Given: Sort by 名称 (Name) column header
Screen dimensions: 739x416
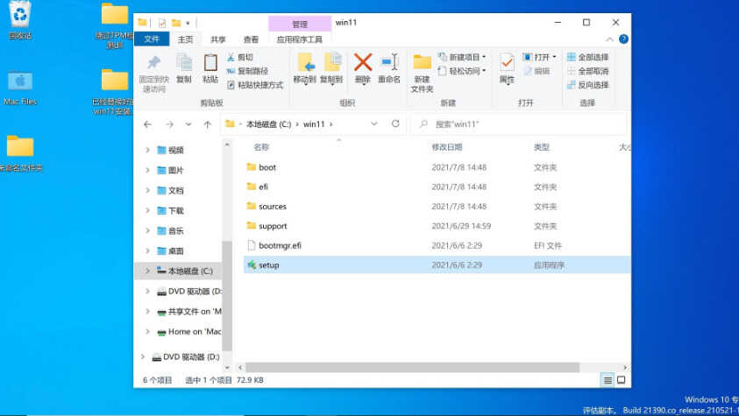Looking at the screenshot, I should tap(261, 147).
